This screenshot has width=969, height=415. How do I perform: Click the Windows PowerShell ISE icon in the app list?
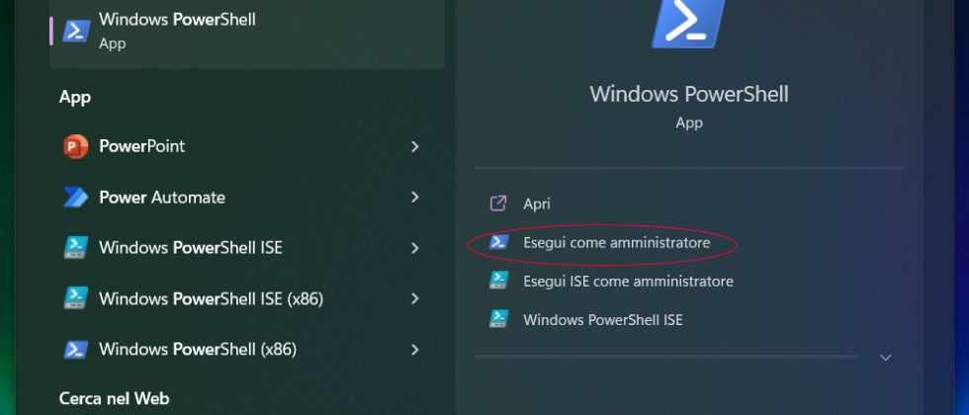coord(76,248)
